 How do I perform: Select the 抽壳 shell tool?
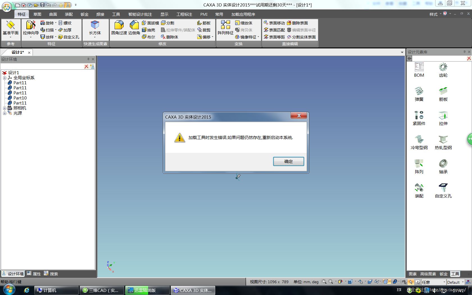[149, 30]
